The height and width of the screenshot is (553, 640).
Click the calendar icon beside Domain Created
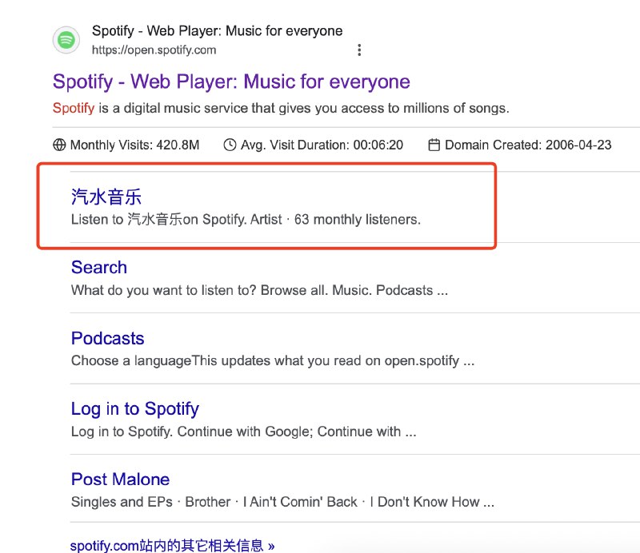(434, 145)
